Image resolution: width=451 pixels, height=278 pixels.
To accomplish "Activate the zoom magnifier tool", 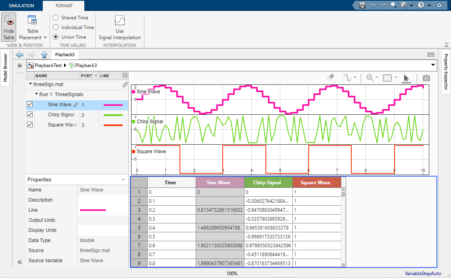I will 370,77.
